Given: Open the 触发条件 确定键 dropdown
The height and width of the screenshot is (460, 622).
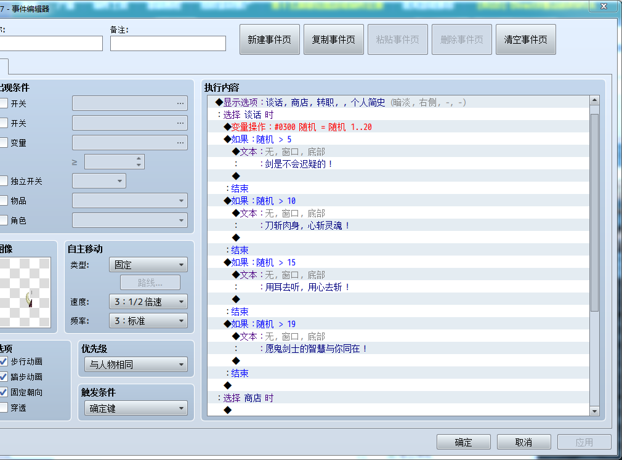Looking at the screenshot, I should [135, 408].
